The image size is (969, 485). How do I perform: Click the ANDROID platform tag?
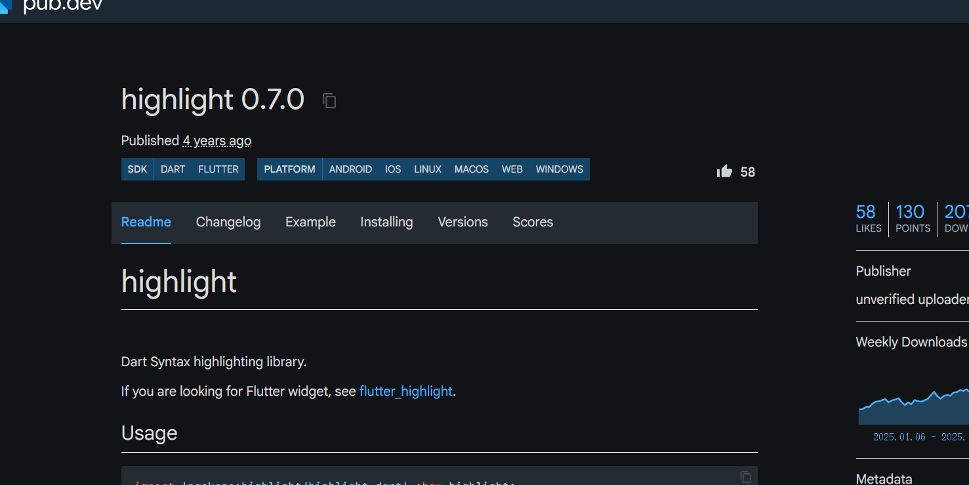350,169
